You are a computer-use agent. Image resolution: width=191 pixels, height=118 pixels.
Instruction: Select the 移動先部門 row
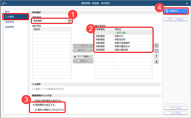tap(123, 39)
